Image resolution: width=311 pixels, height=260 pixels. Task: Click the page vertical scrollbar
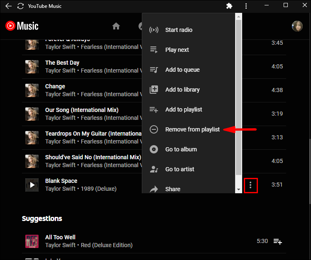[310, 171]
